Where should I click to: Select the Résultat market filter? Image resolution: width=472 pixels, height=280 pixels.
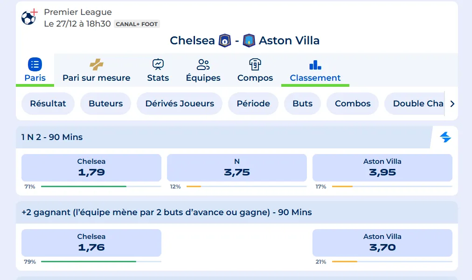(x=48, y=104)
